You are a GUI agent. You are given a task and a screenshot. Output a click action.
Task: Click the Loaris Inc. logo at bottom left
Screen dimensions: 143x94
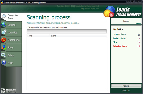click(8, 90)
